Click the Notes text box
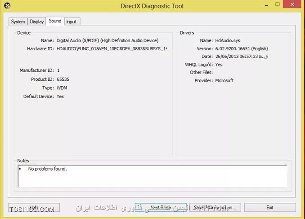The image size is (305, 219). click(152, 176)
